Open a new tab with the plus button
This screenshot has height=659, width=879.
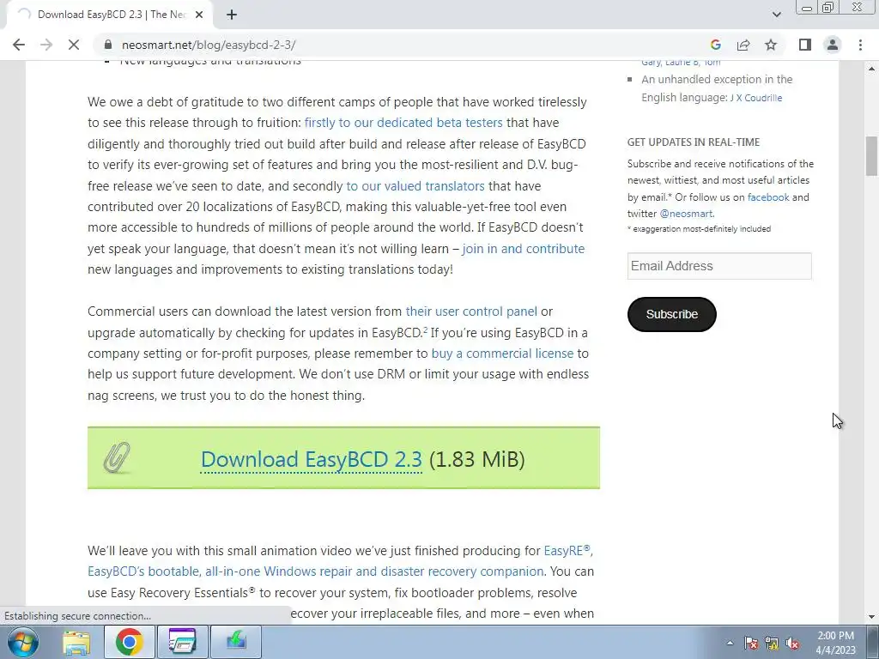[232, 15]
